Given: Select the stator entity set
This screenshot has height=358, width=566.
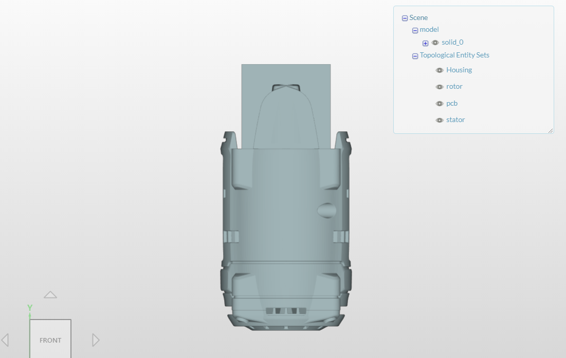Looking at the screenshot, I should 455,120.
